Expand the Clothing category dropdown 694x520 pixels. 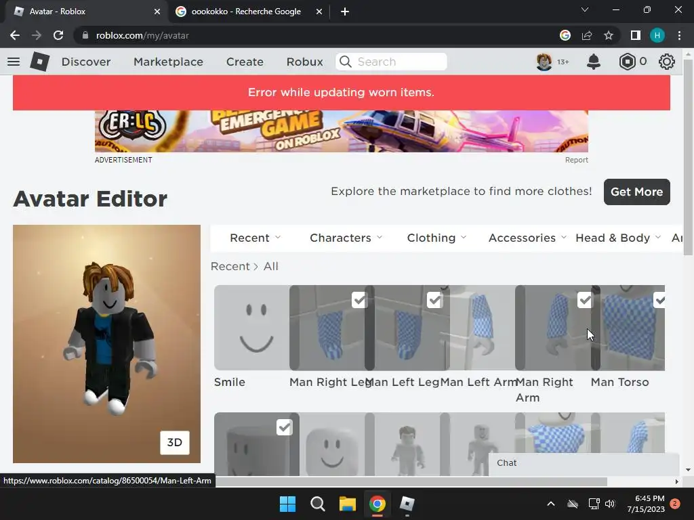point(437,238)
